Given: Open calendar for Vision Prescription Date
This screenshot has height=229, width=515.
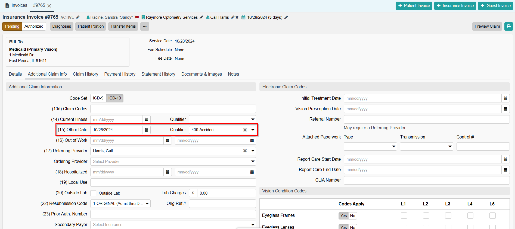Looking at the screenshot, I should point(505,109).
